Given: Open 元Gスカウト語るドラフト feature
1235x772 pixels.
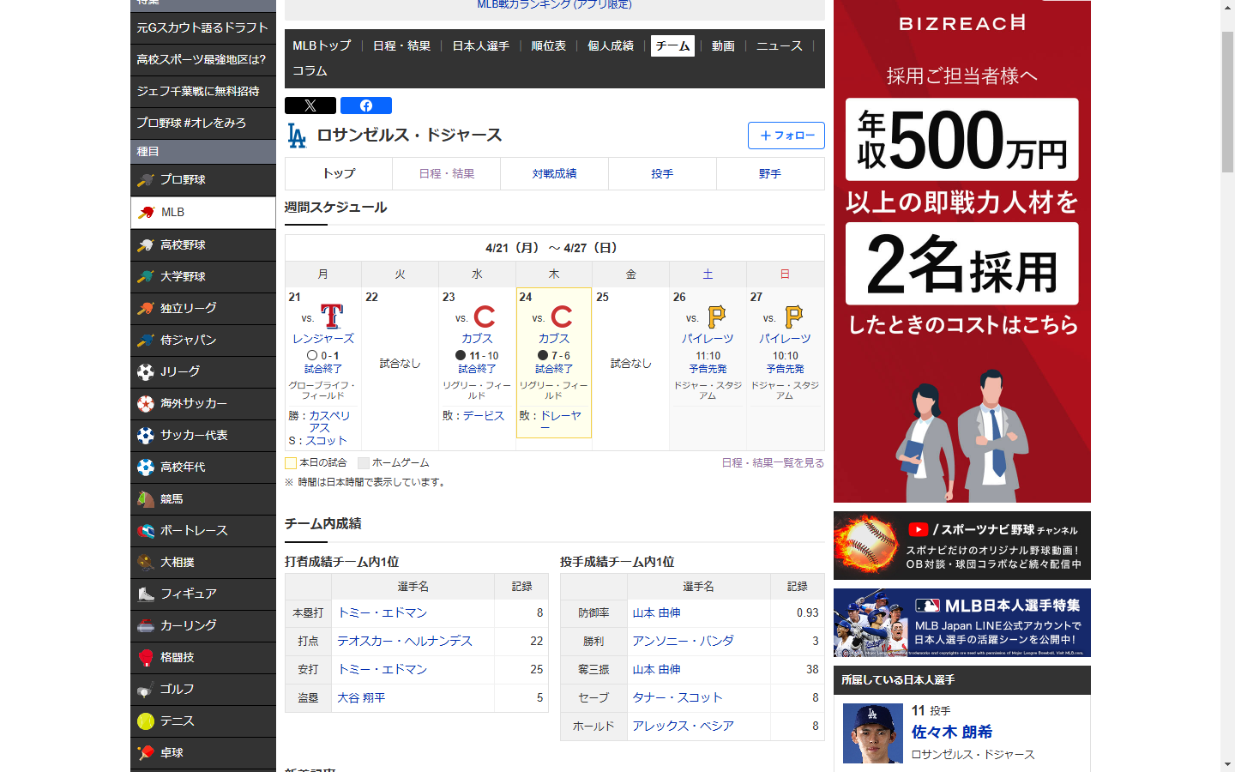Looking at the screenshot, I should click(x=203, y=27).
